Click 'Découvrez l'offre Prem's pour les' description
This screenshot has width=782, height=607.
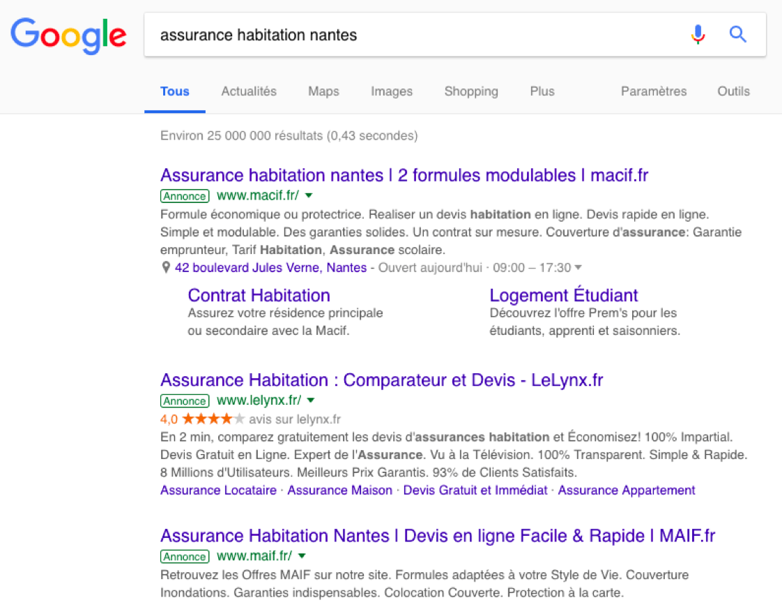(583, 313)
